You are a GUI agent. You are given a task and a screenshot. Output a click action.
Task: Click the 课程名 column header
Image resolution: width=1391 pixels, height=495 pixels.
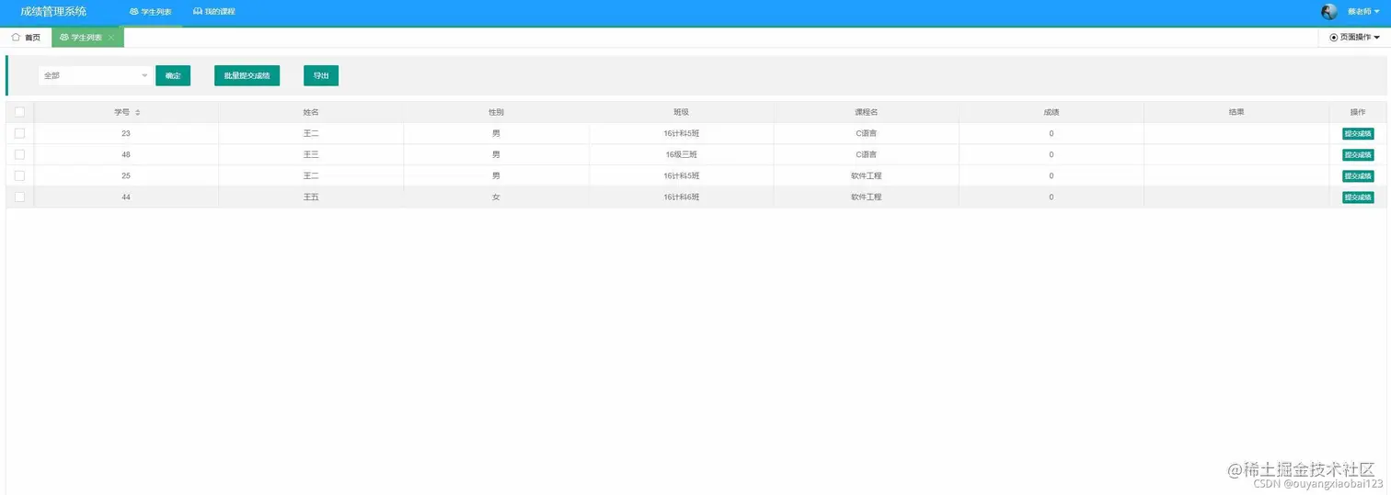[866, 112]
